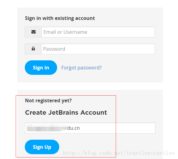
Task: Click the envelope icon beside Email field
Action: tap(34, 32)
